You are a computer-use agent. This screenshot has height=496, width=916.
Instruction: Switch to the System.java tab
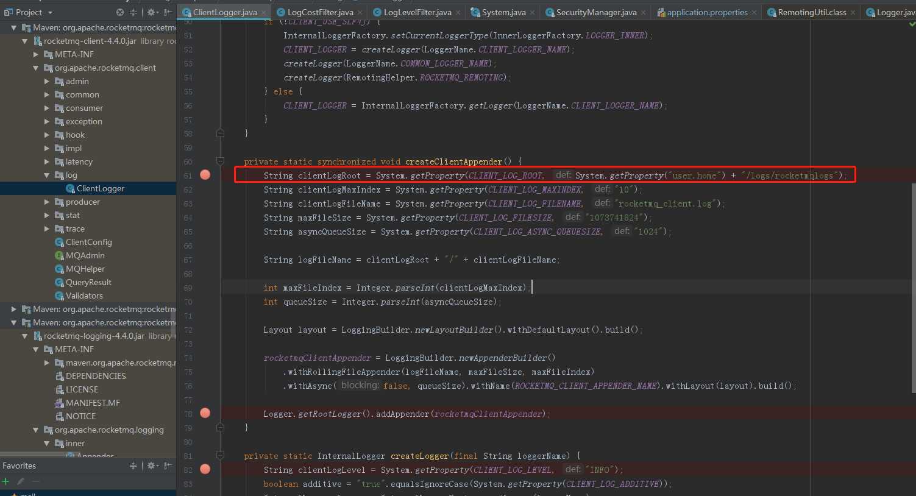pos(503,12)
